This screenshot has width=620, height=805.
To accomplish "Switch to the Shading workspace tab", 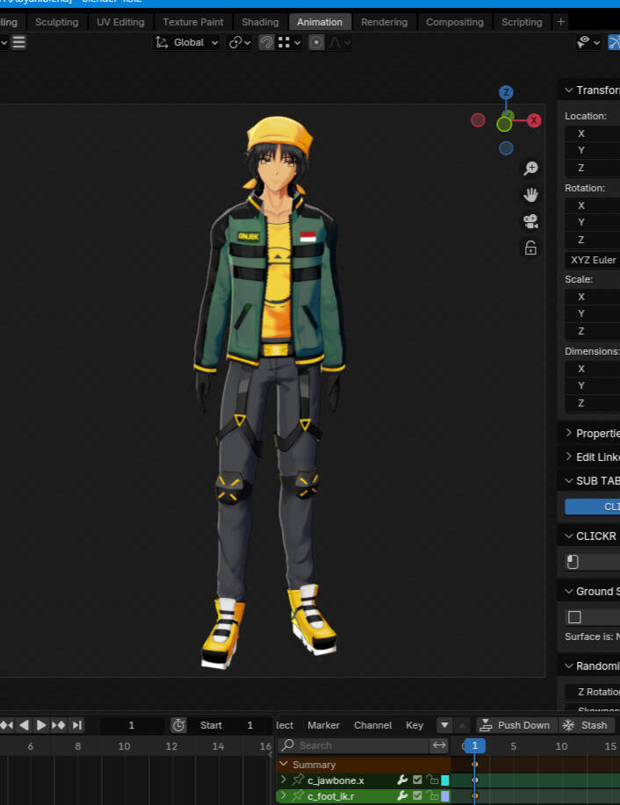I will [260, 22].
